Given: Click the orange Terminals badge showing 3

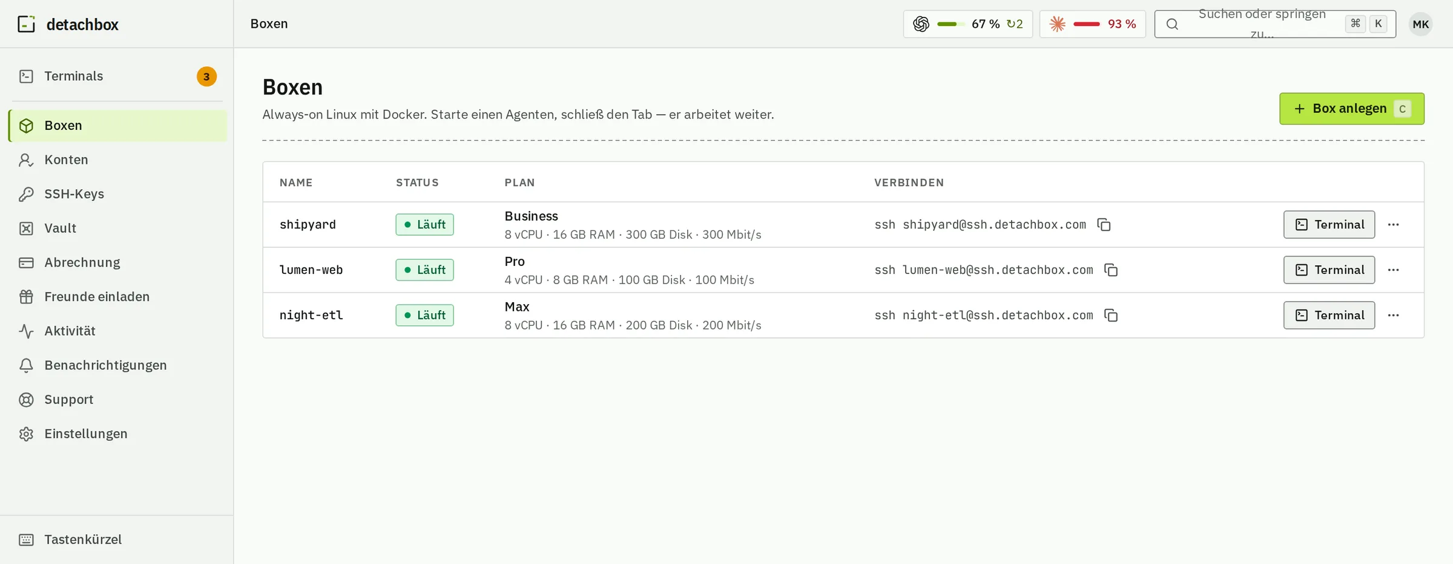Looking at the screenshot, I should 206,76.
